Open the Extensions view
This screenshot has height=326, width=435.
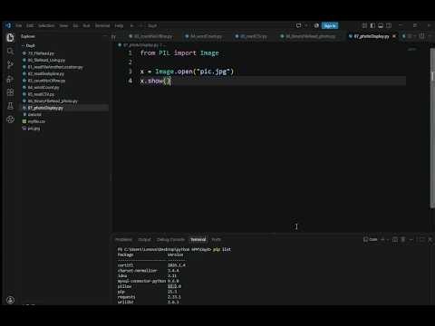click(x=10, y=92)
